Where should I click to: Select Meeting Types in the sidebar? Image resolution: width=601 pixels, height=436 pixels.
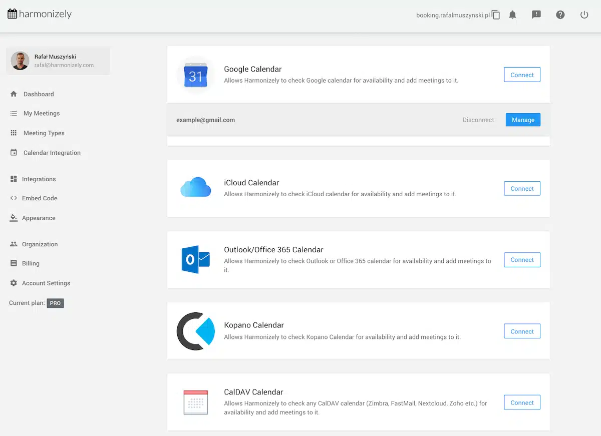point(44,133)
